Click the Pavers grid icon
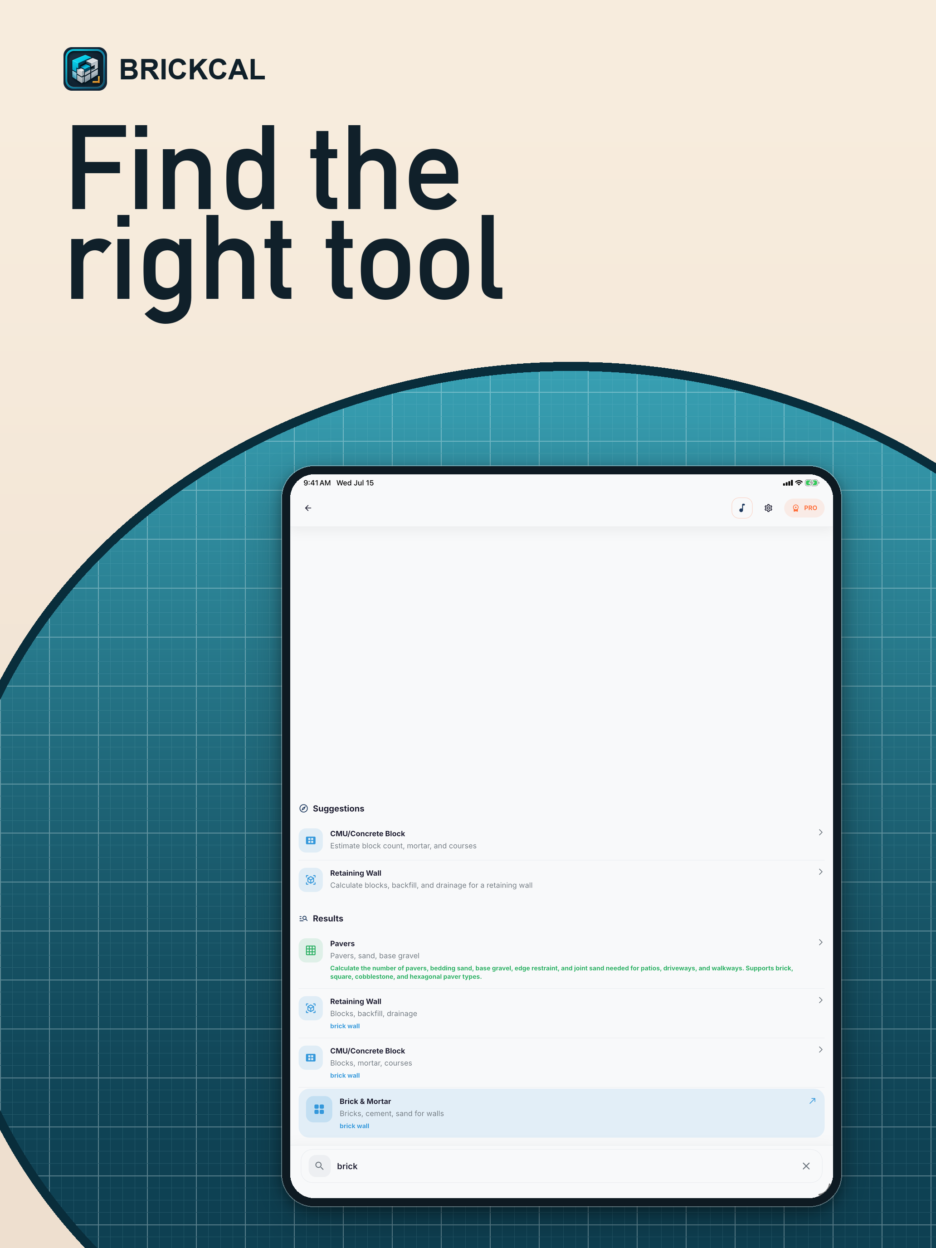Viewport: 936px width, 1248px height. coord(311,950)
